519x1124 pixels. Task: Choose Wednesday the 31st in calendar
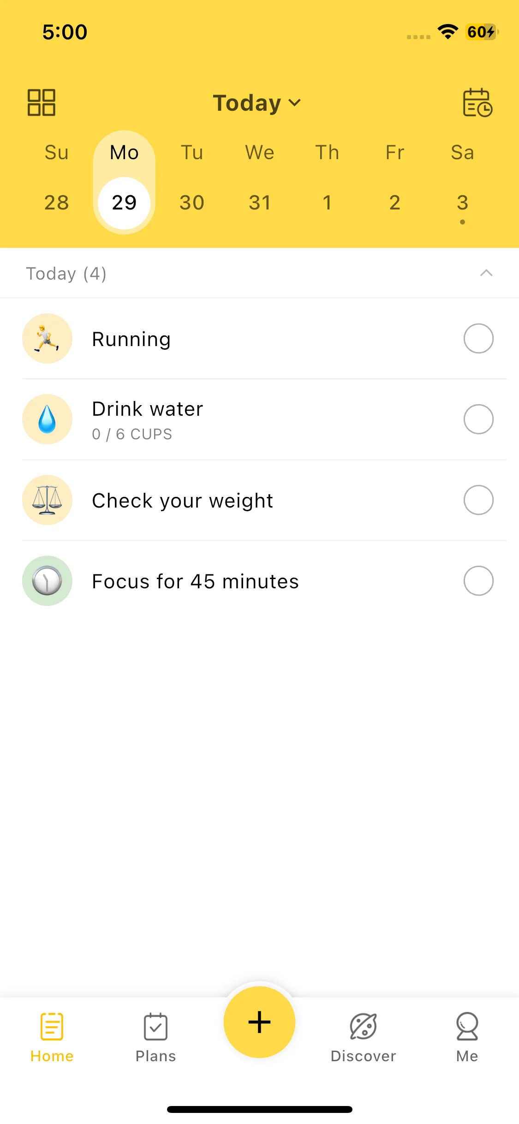pyautogui.click(x=260, y=202)
